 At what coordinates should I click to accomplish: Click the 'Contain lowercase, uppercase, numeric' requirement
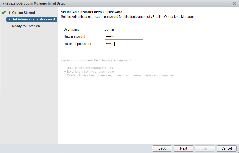point(121,75)
